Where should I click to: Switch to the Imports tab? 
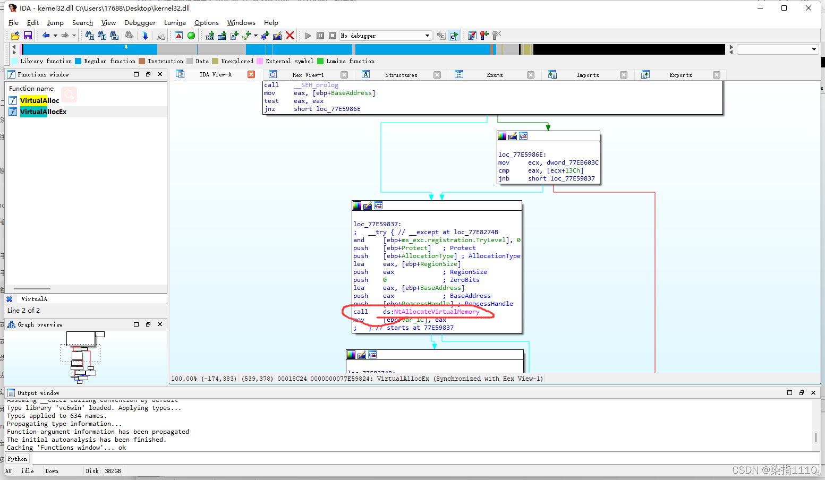coord(588,75)
